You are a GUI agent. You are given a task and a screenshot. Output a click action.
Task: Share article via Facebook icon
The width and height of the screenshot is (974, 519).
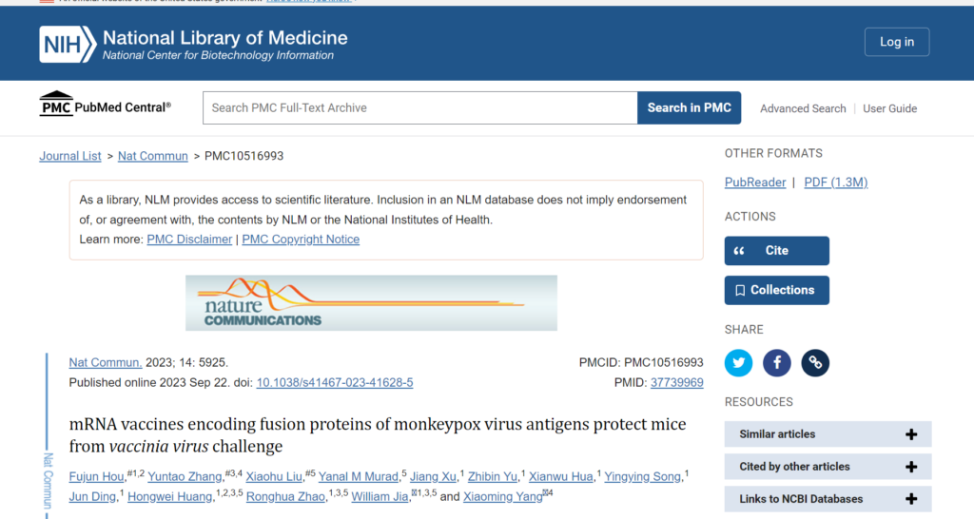776,362
